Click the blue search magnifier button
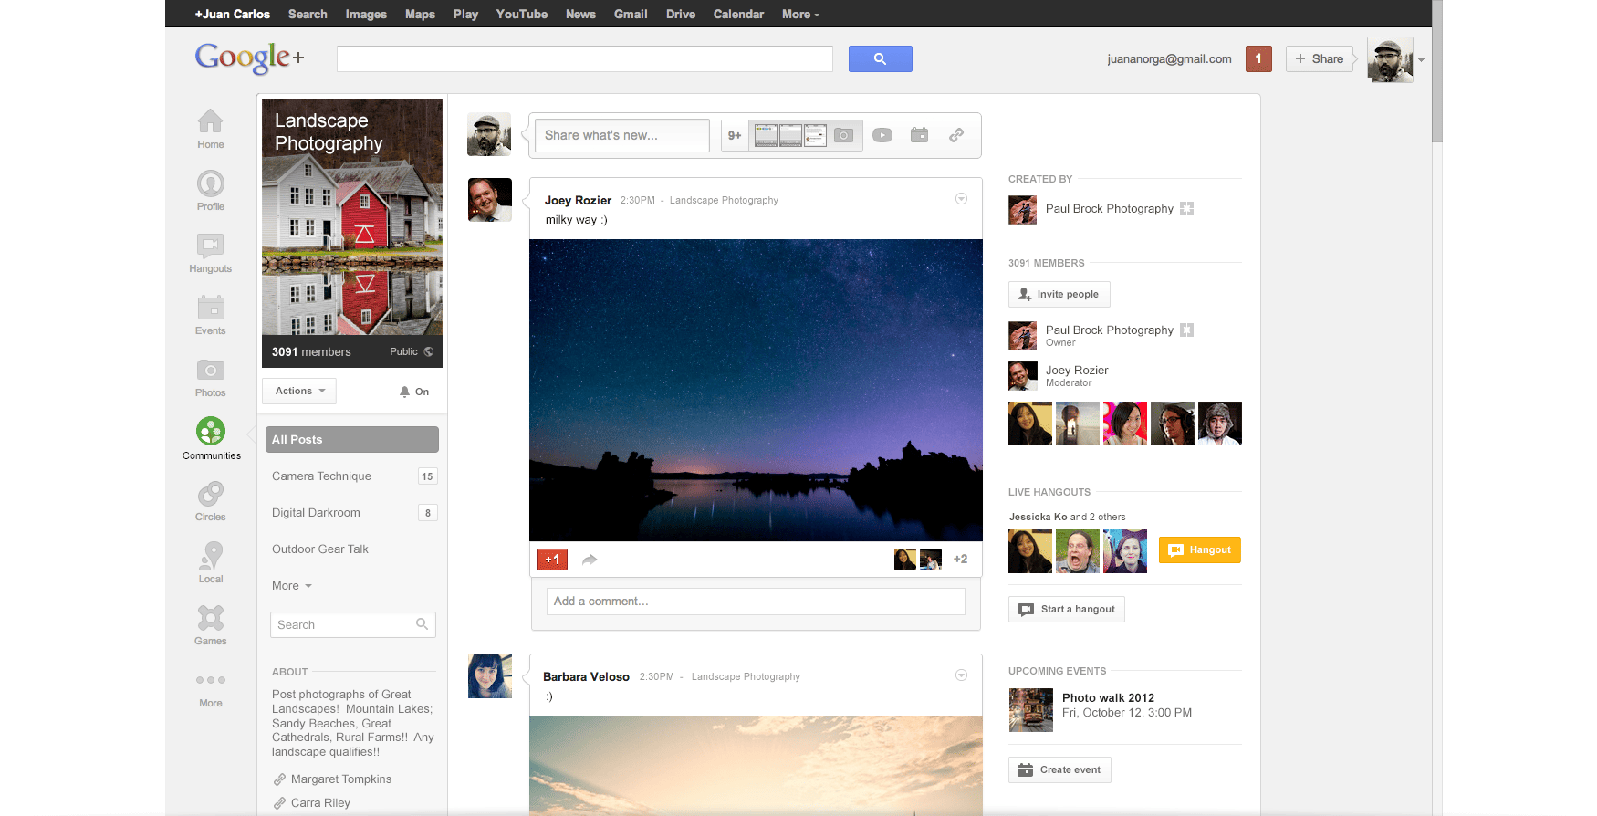 880,58
